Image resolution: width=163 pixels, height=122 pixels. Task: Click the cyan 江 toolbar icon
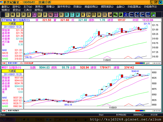point(72,15)
